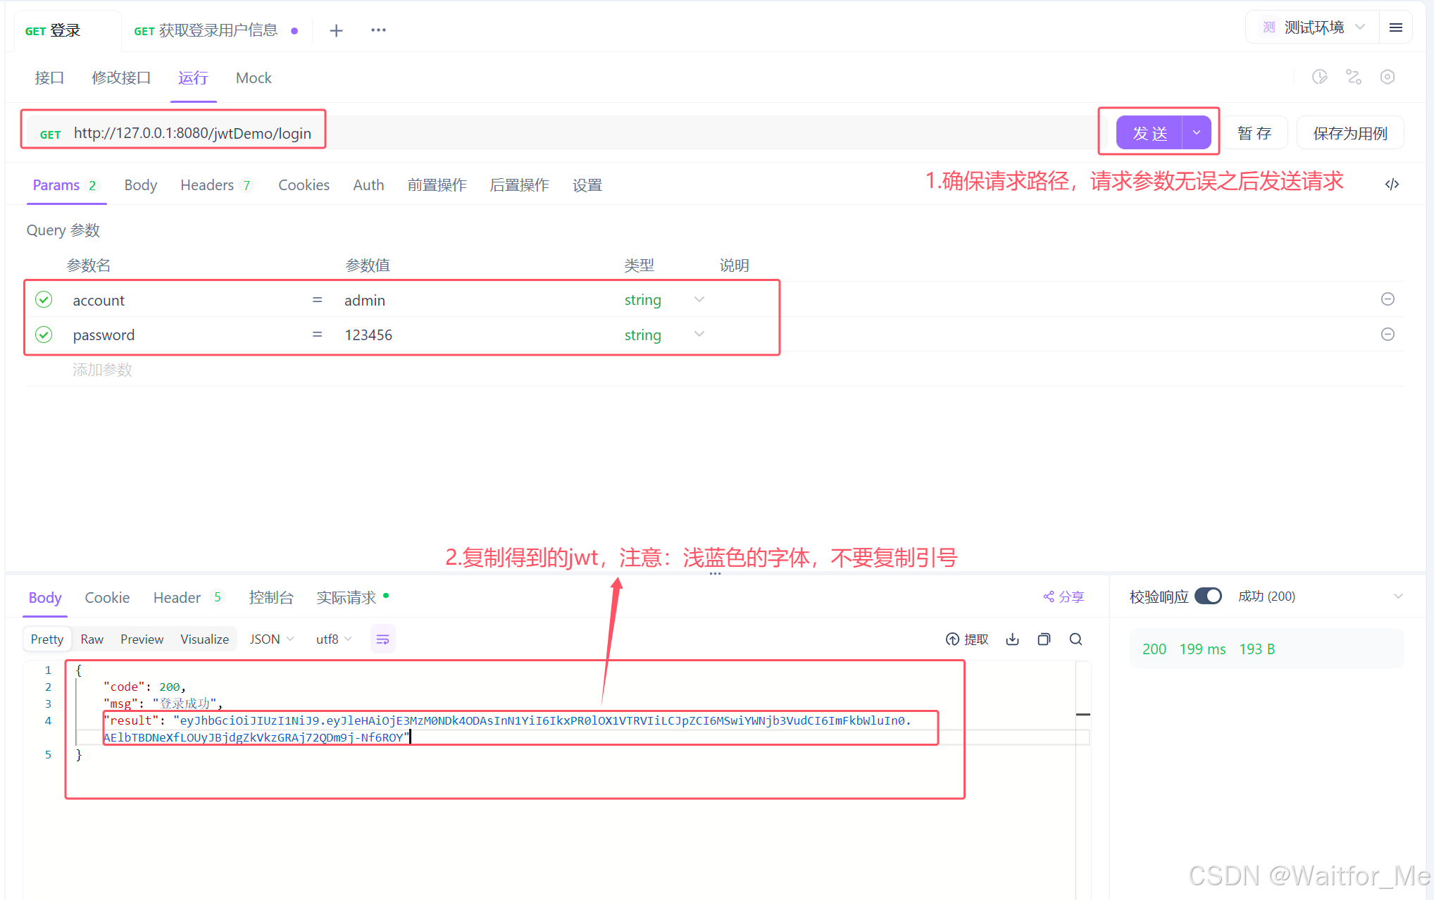Click the share branch icon in the top right

click(x=1354, y=77)
